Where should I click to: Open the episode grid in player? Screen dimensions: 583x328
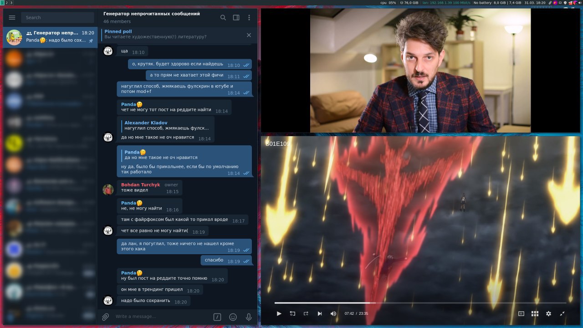click(x=535, y=313)
